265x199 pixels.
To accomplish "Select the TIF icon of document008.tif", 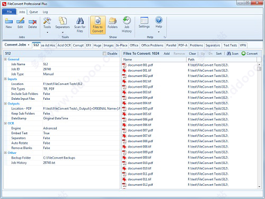I will [x=125, y=146].
